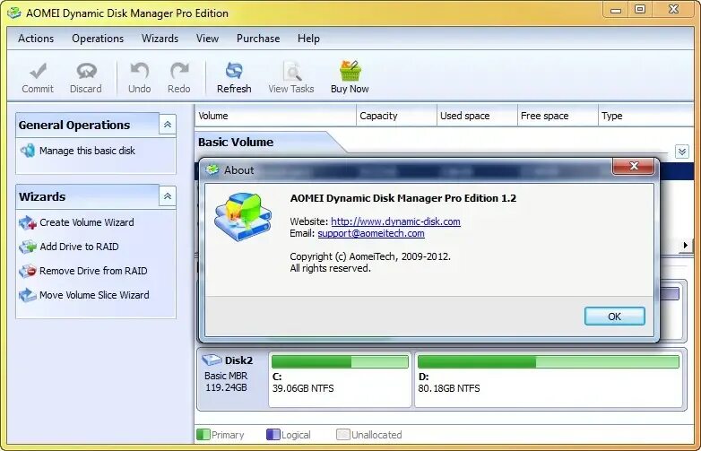Viewport: 701px width, 451px height.
Task: Sort by the Volume column header
Action: pyautogui.click(x=275, y=116)
